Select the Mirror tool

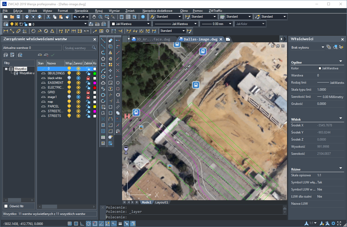coord(110,53)
